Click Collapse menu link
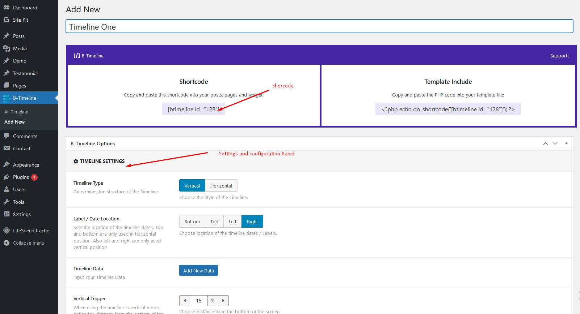580x314 pixels. click(29, 243)
